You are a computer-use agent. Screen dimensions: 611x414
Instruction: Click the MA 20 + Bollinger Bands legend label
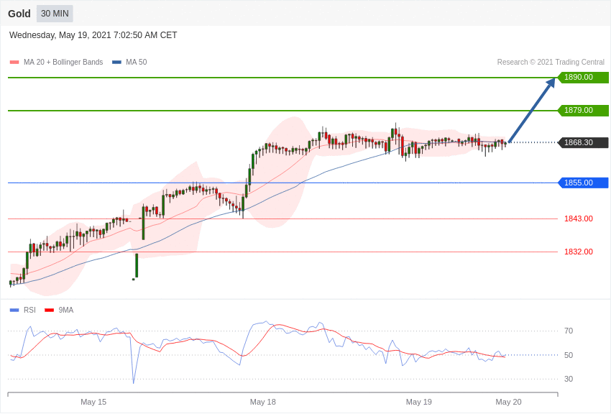click(x=63, y=62)
